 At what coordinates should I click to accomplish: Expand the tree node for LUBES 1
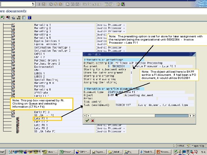pyautogui.click(x=13, y=73)
